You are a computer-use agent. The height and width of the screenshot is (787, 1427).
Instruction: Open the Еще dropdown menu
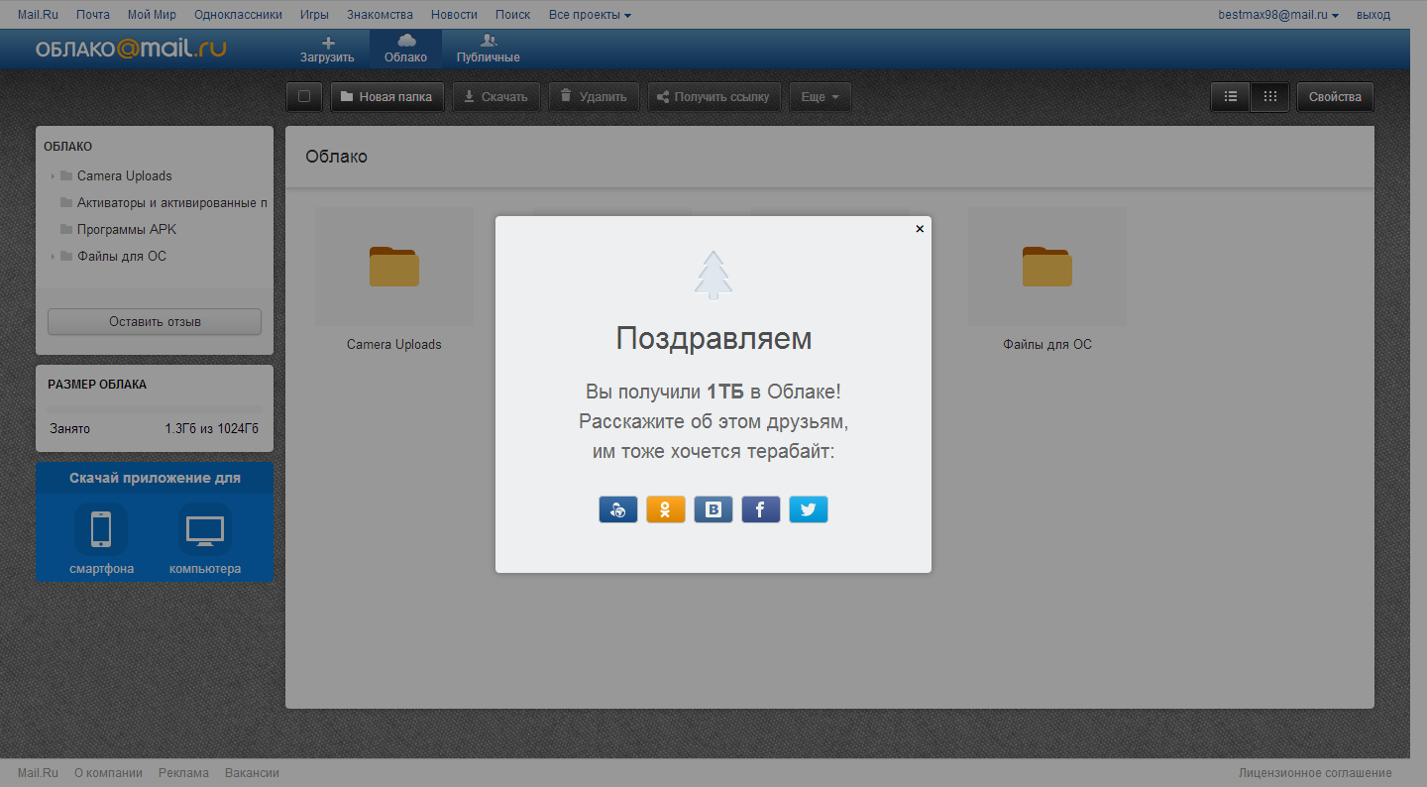point(821,97)
